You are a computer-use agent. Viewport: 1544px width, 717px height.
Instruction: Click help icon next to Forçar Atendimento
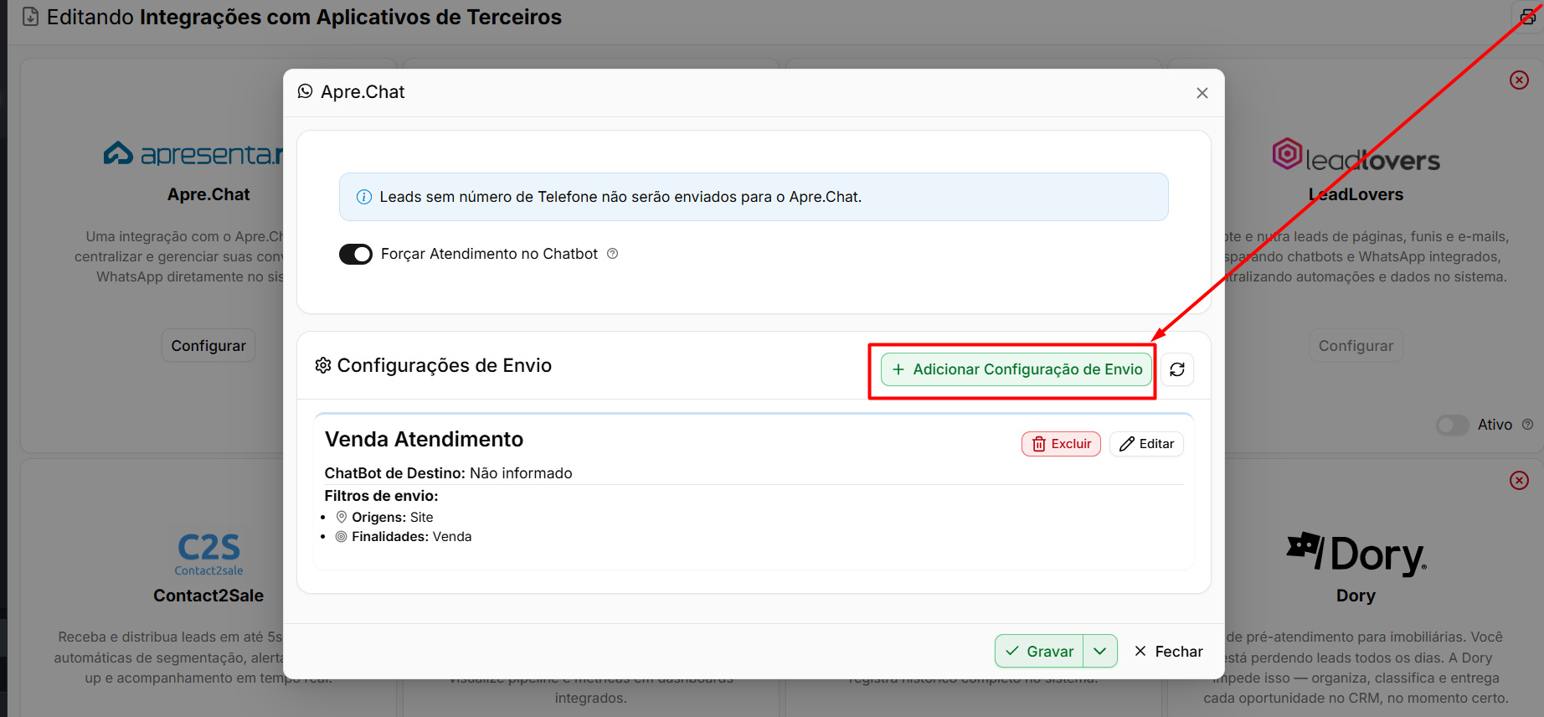[613, 254]
